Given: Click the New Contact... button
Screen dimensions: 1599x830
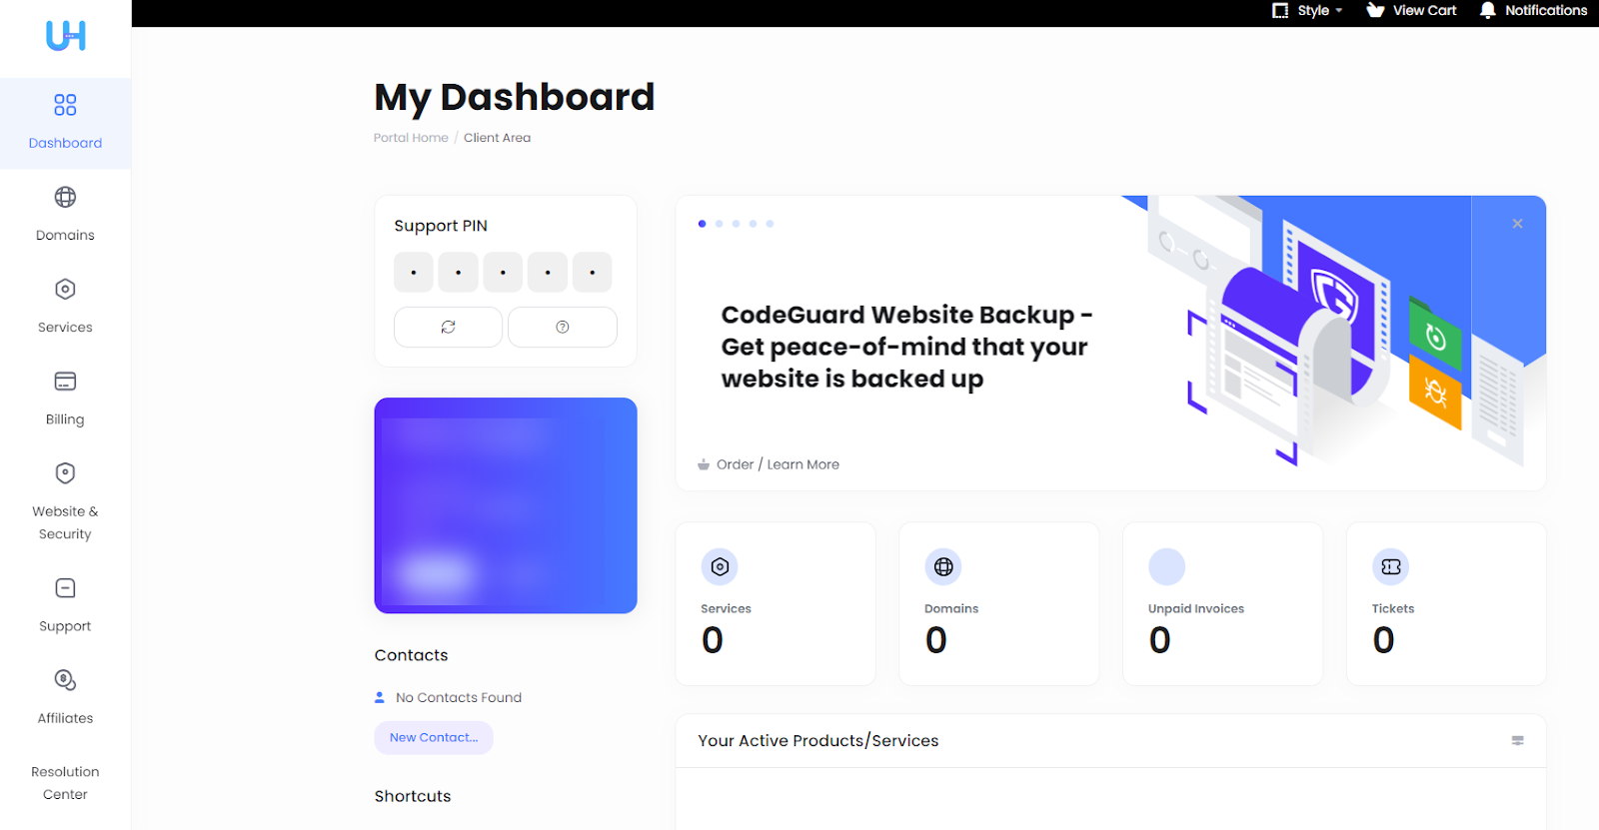Looking at the screenshot, I should 434,738.
